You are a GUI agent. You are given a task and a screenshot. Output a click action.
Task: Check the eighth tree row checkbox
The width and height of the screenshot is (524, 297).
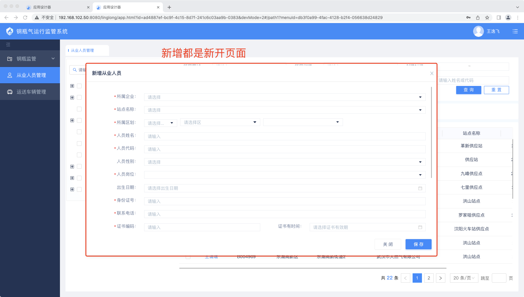79,166
